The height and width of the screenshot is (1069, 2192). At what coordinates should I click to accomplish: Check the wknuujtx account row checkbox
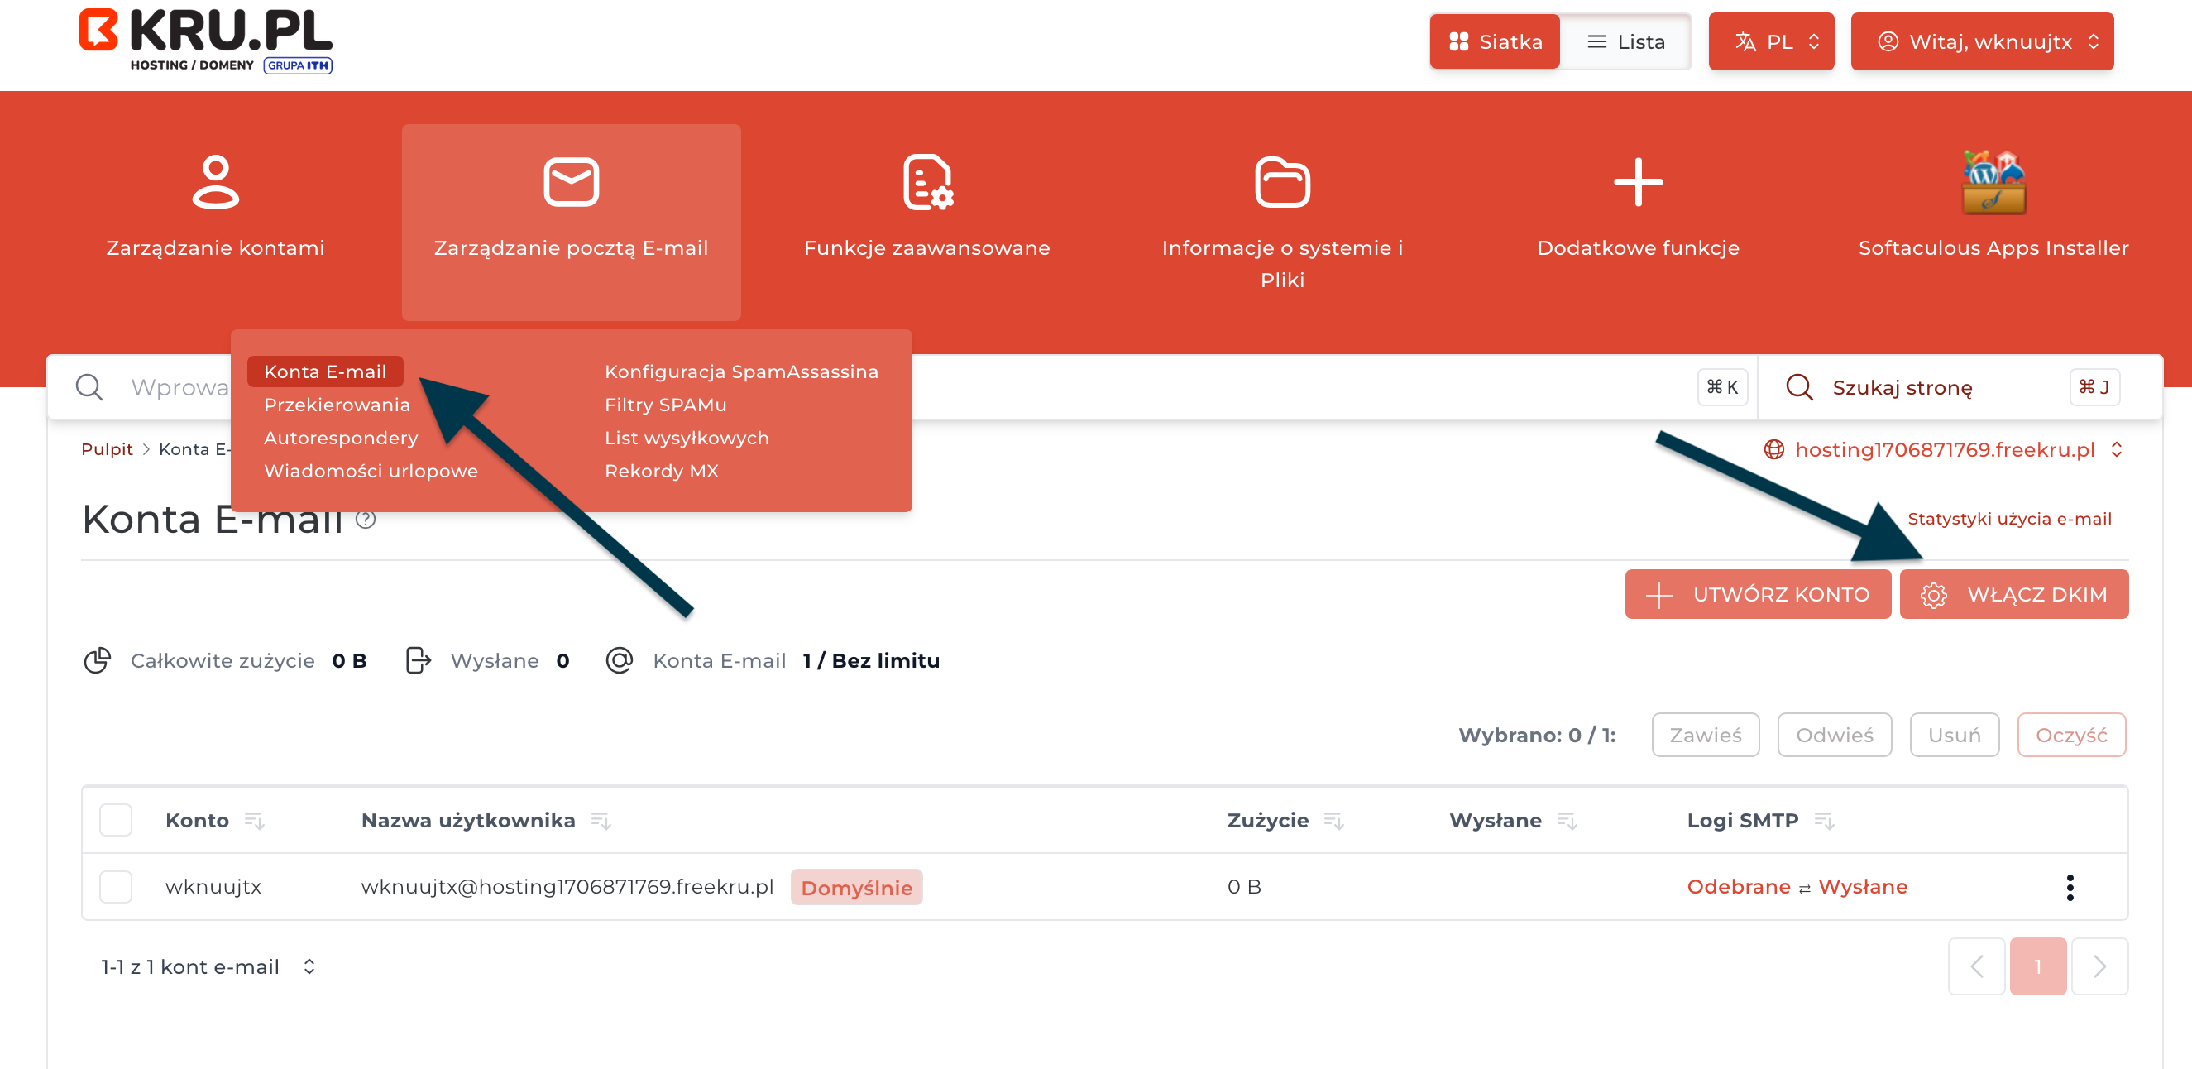[x=116, y=886]
